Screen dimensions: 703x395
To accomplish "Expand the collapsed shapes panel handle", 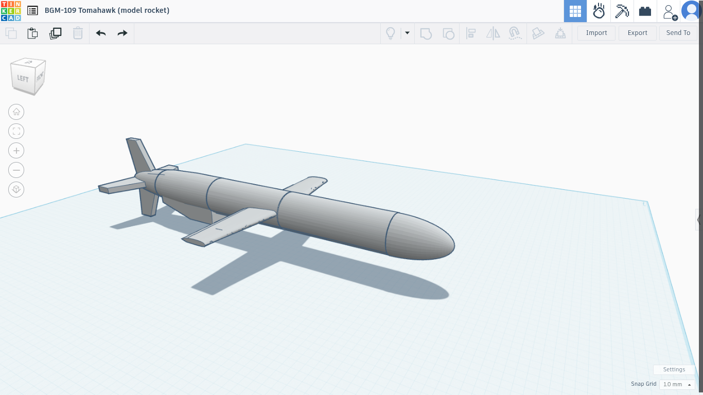I will tap(699, 220).
